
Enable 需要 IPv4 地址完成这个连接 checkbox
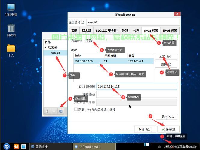click(x=76, y=109)
